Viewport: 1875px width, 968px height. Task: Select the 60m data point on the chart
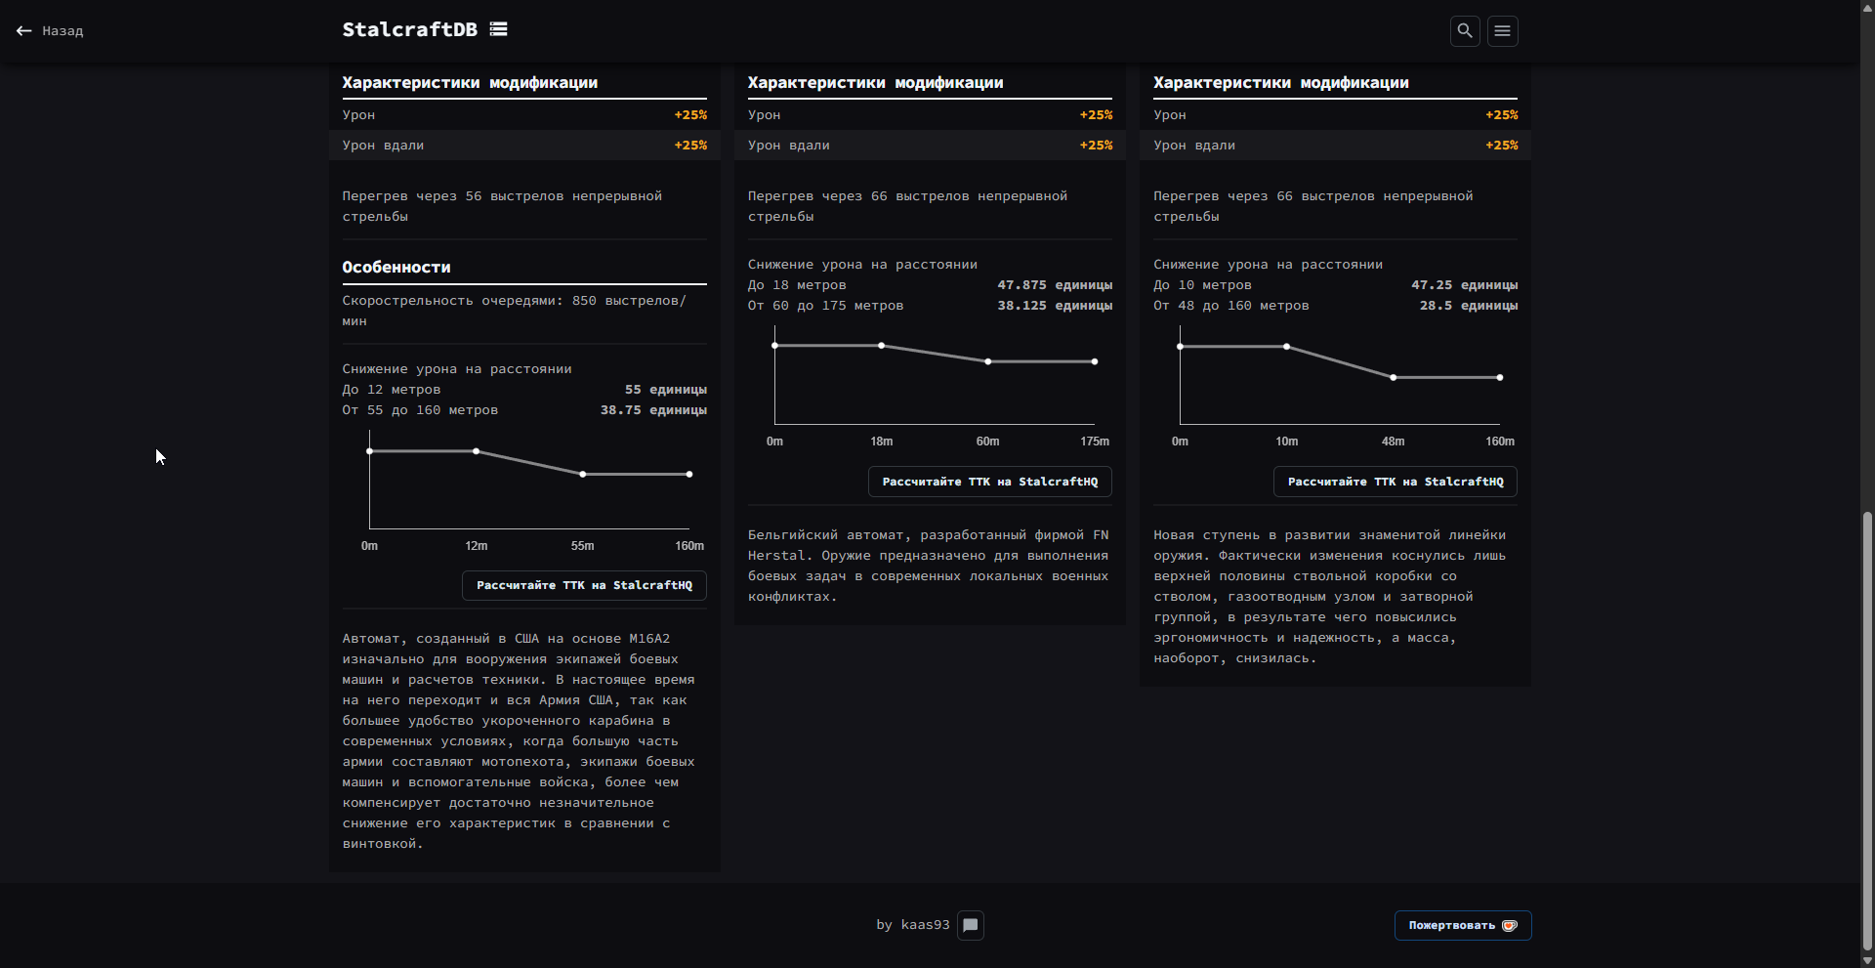click(x=988, y=361)
